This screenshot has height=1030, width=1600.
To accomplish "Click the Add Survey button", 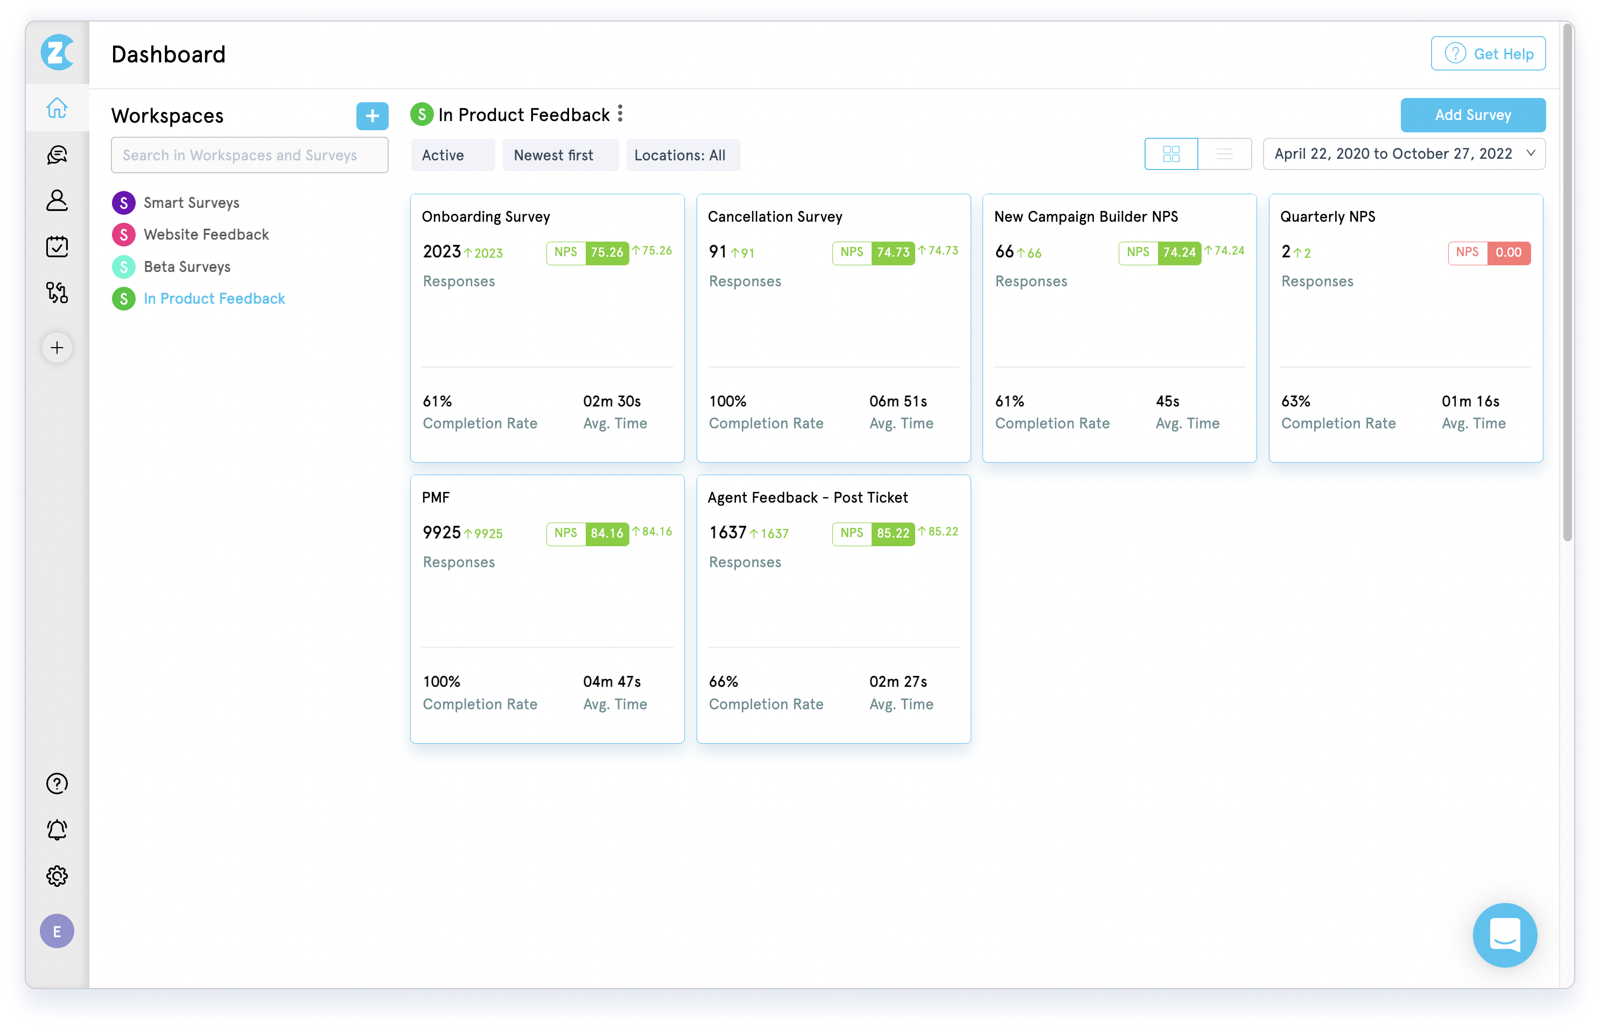I will tap(1473, 115).
